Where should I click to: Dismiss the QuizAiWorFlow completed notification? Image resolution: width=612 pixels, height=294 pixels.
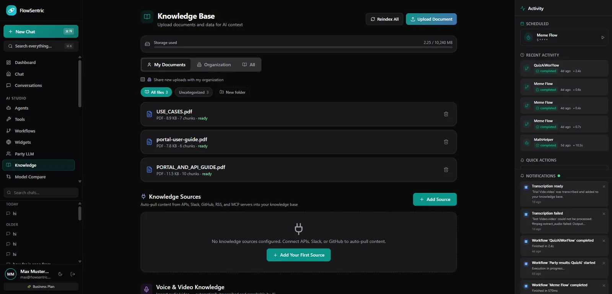[604, 241]
